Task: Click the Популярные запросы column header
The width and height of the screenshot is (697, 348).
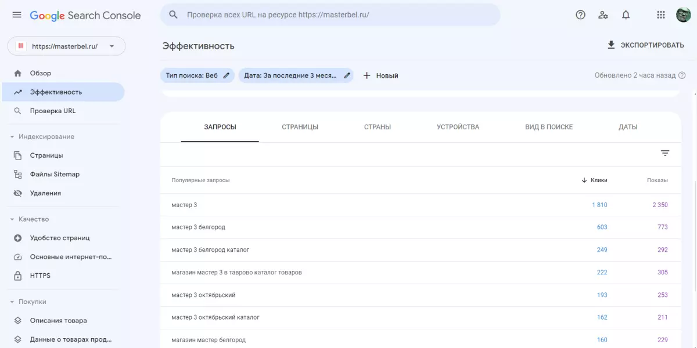Action: [200, 180]
